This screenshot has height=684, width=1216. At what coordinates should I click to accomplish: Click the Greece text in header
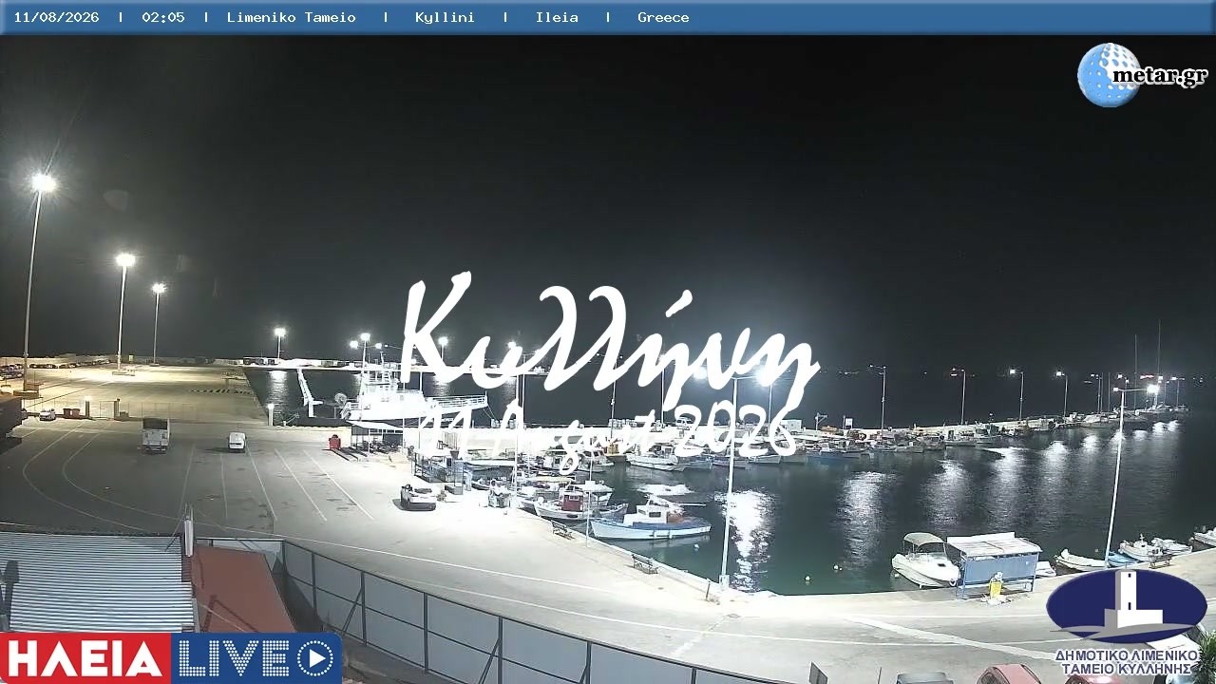click(x=663, y=17)
